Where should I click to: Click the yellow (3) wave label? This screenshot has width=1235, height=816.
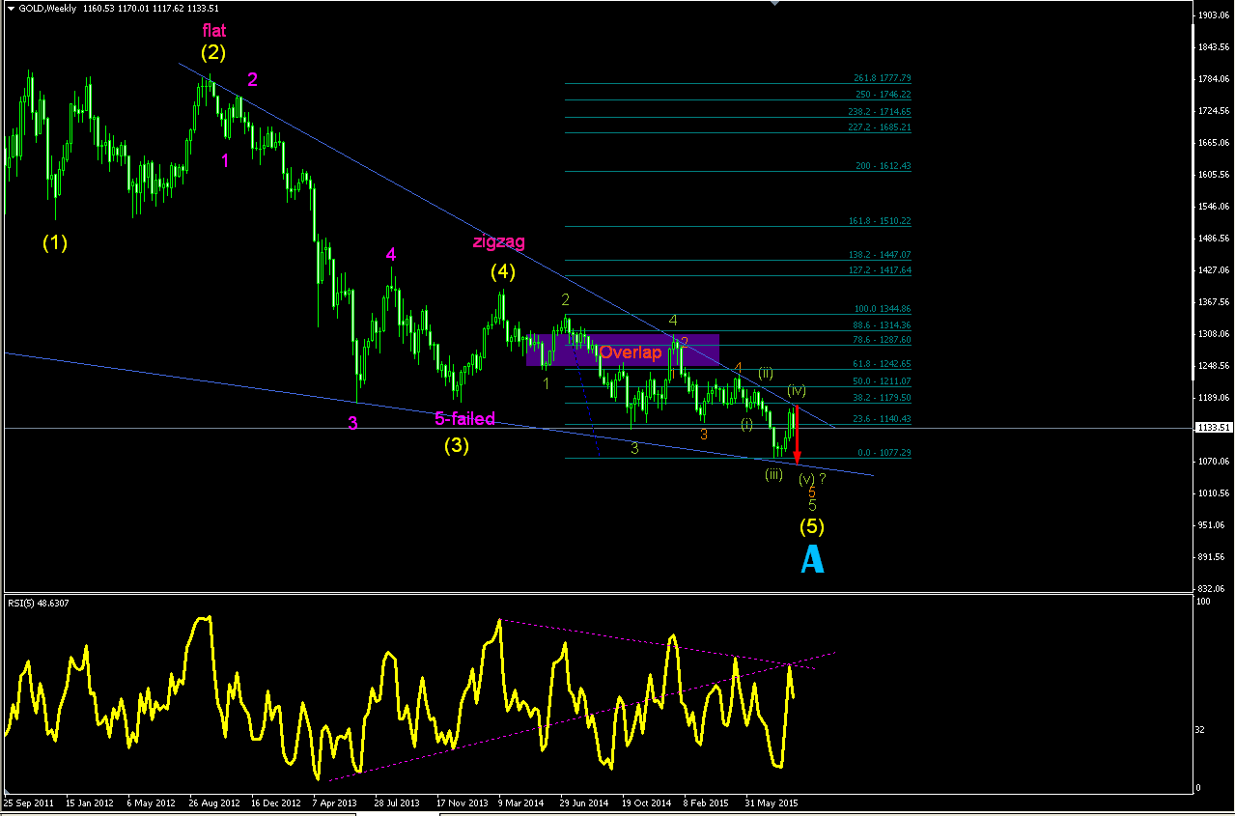point(457,445)
